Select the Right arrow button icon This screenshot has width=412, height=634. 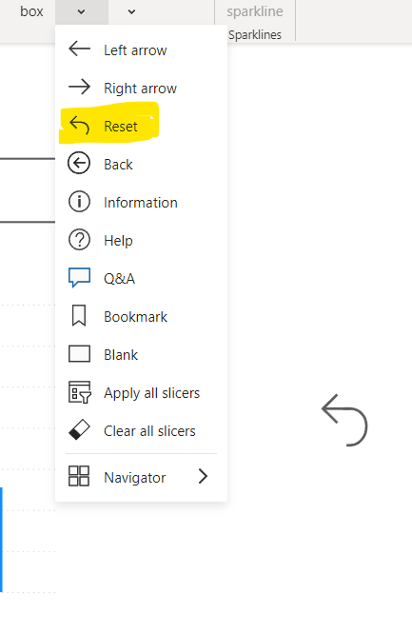point(79,87)
